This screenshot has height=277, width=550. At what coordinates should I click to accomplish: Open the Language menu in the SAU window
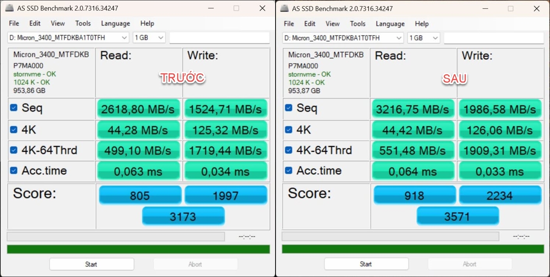pyautogui.click(x=390, y=24)
